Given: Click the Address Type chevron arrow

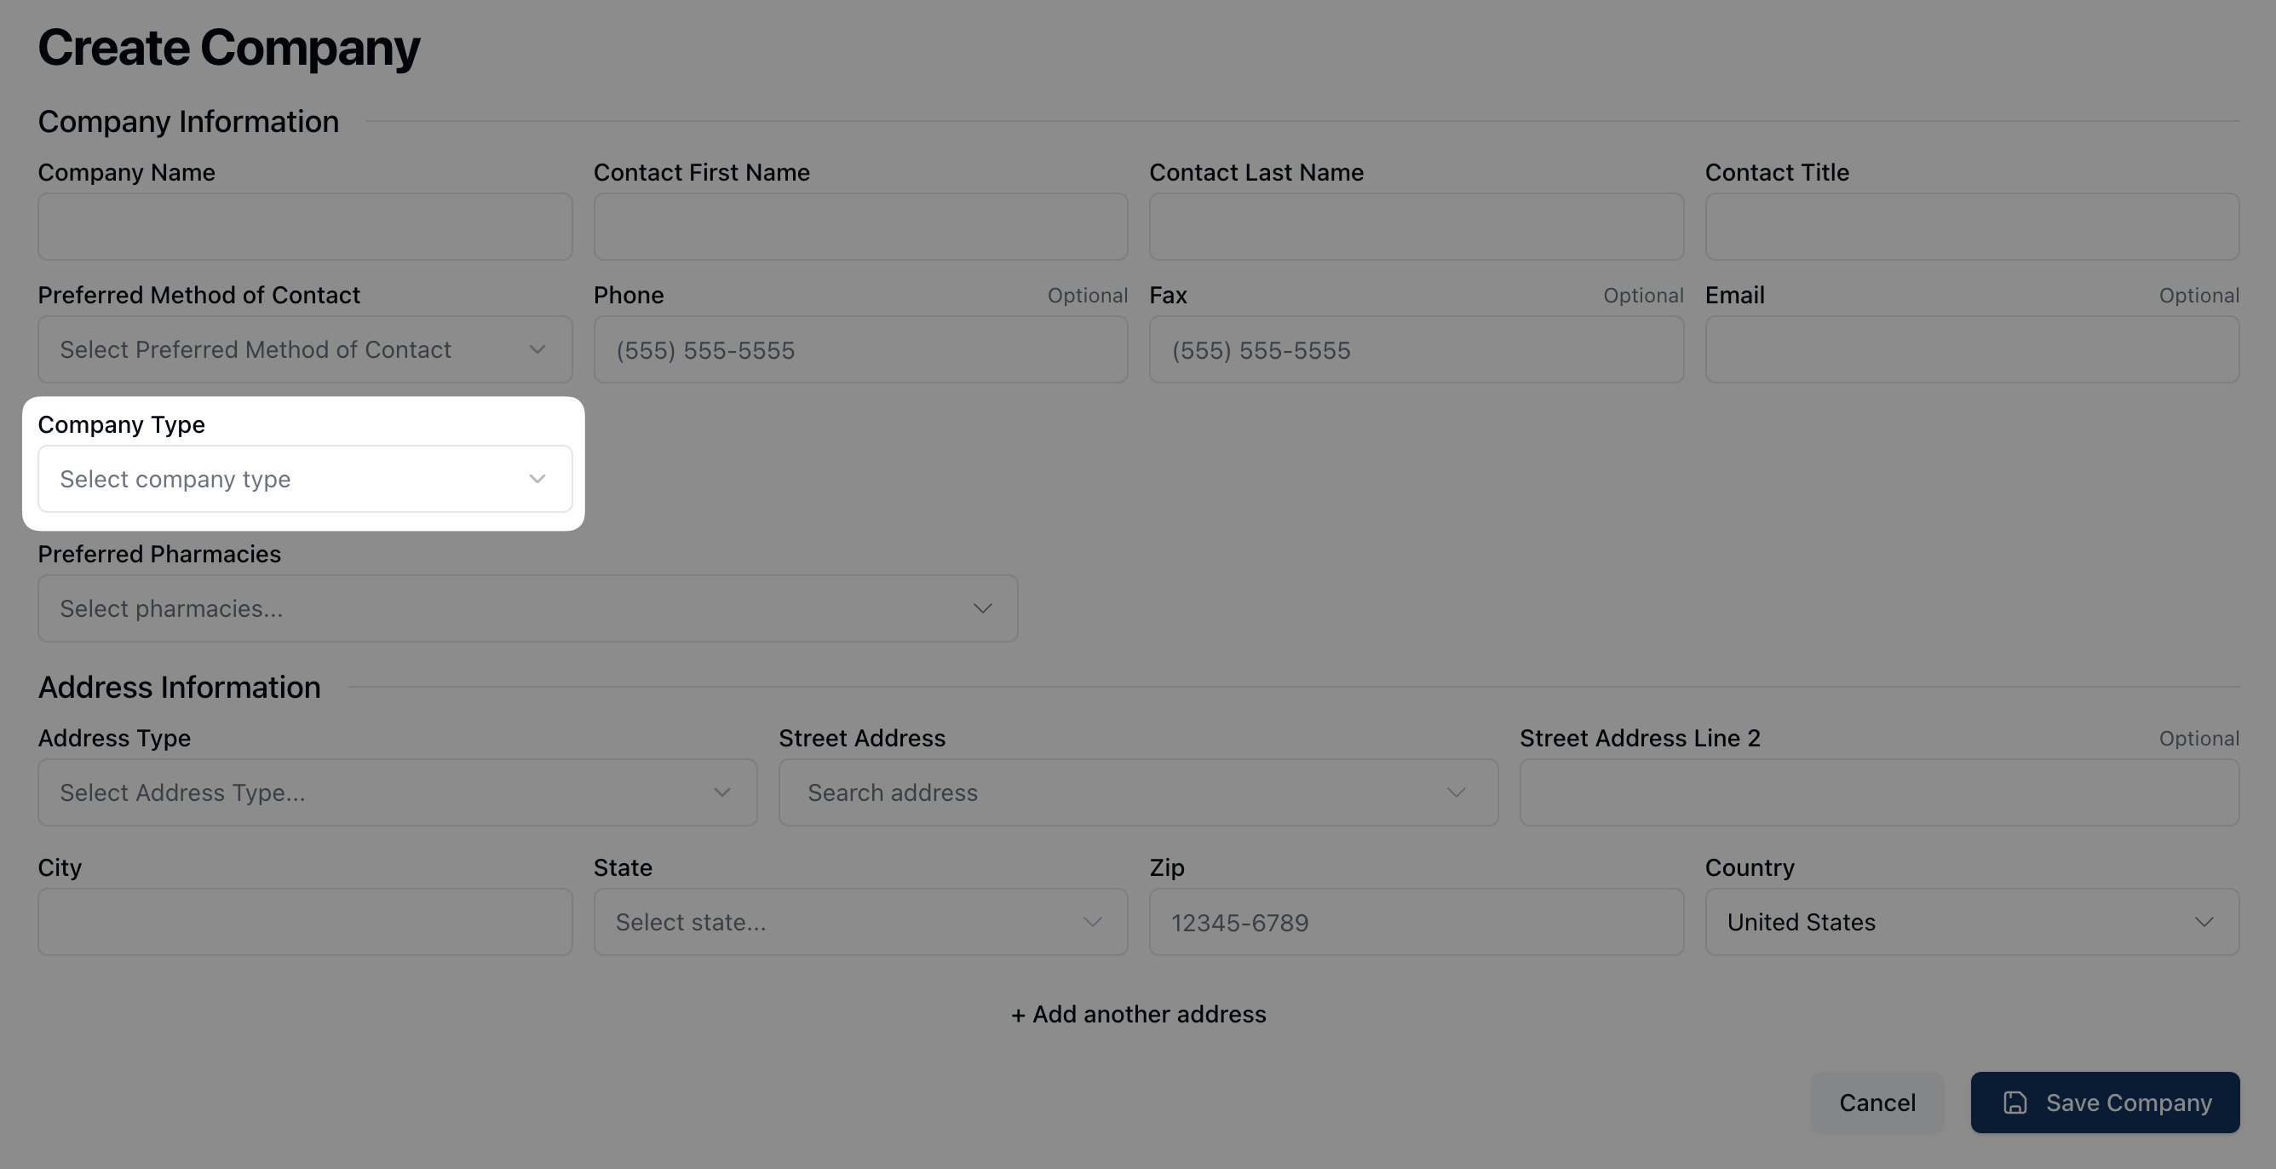Looking at the screenshot, I should [721, 792].
